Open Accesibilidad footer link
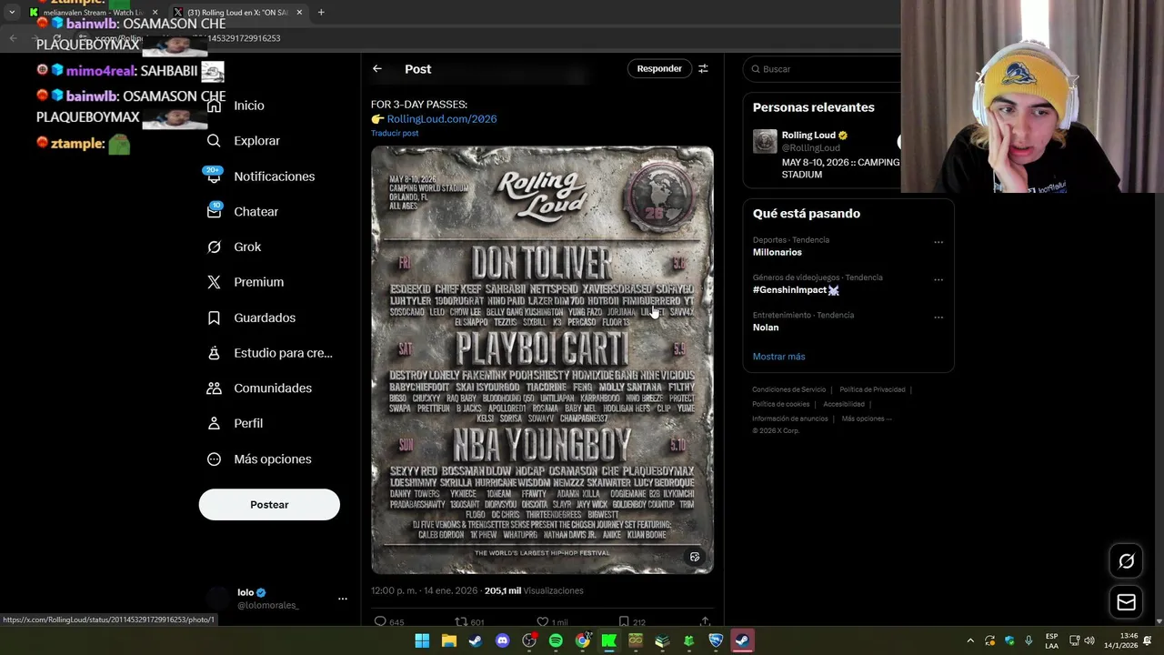 [x=844, y=404]
